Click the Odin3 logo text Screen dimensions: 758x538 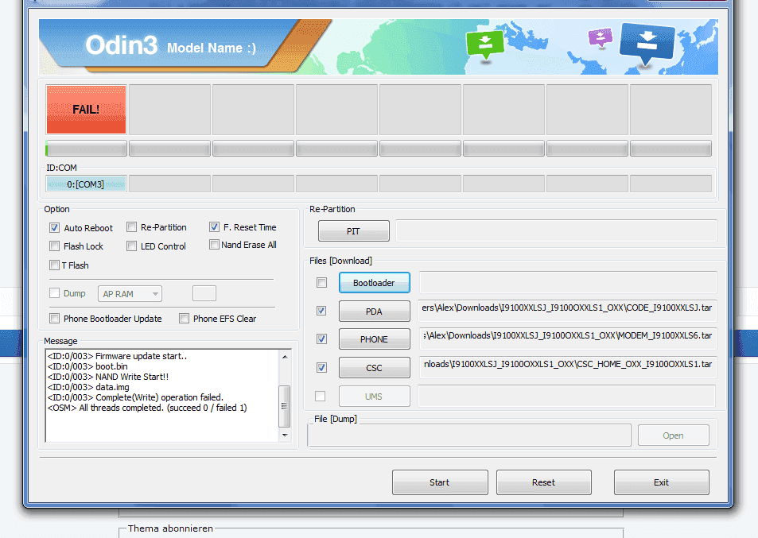click(122, 45)
